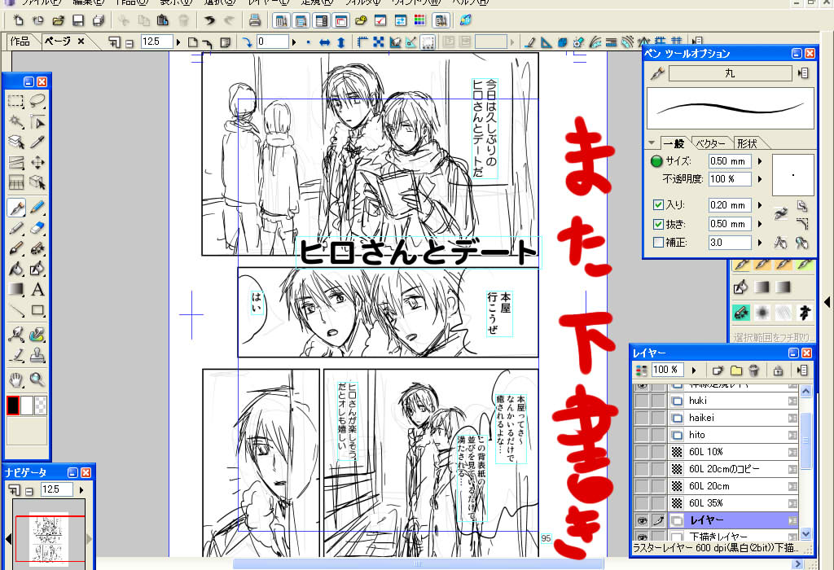Select the lasso selection tool
The height and width of the screenshot is (570, 834).
click(37, 101)
